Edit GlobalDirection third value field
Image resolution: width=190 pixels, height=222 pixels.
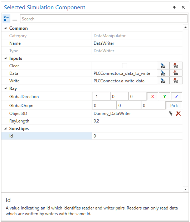[x=137, y=96]
